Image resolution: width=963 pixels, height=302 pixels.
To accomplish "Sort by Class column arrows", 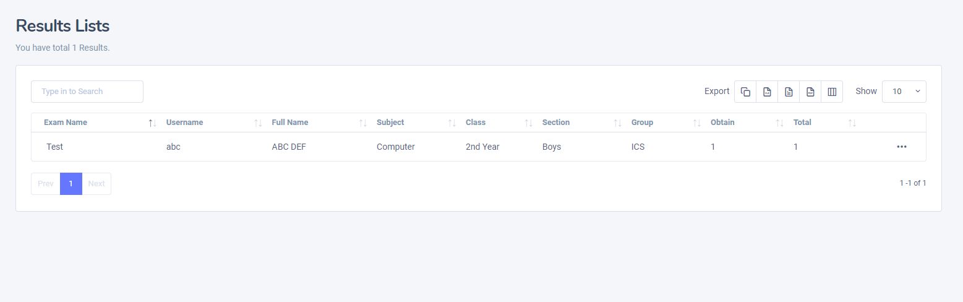I will tap(529, 123).
